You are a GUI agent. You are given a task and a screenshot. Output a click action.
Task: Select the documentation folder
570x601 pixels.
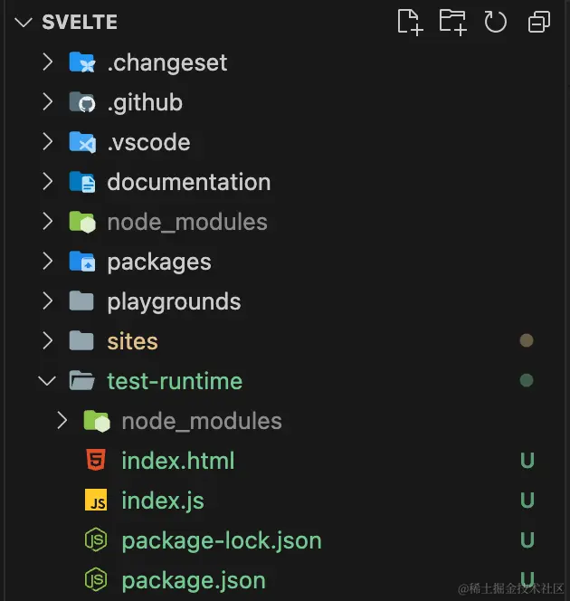click(188, 182)
